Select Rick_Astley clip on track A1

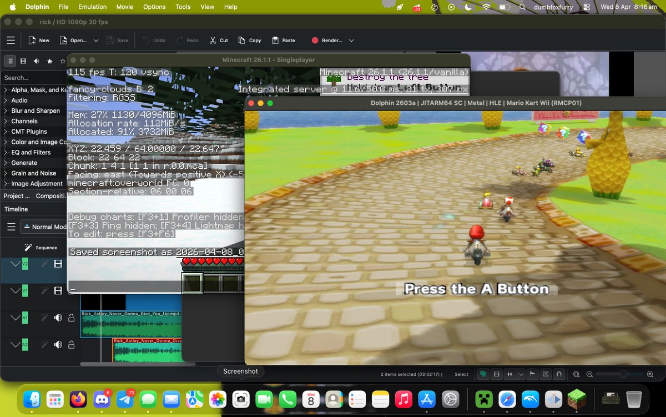tap(131, 324)
